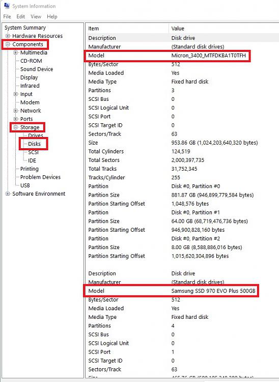Select CD-ROM tree item
Viewport: 279px width, 382px height.
click(31, 61)
